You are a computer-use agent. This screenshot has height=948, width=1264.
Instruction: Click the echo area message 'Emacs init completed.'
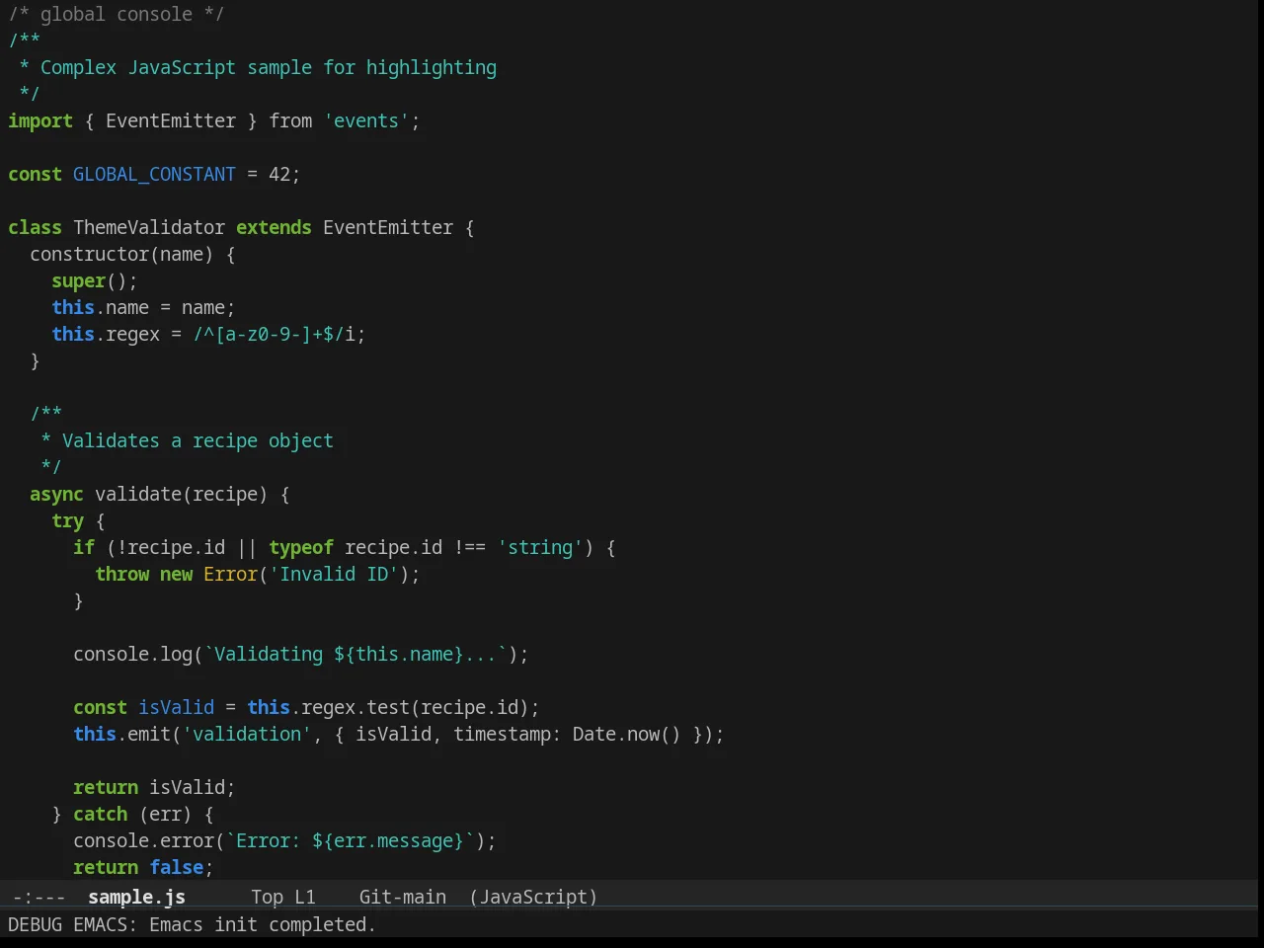click(x=262, y=924)
